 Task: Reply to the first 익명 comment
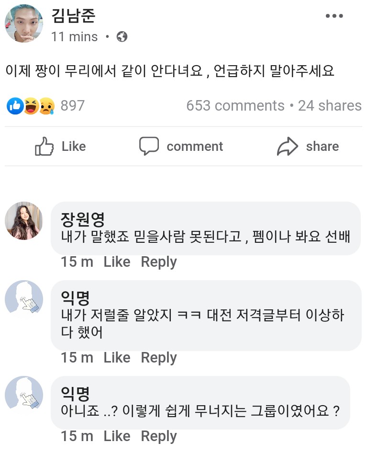[x=159, y=358]
